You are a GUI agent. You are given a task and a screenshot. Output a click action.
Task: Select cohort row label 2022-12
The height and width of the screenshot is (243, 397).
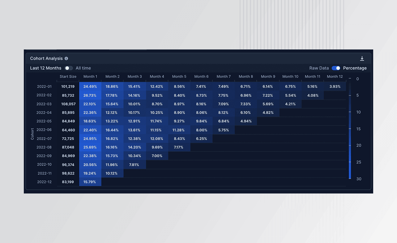[x=44, y=182]
